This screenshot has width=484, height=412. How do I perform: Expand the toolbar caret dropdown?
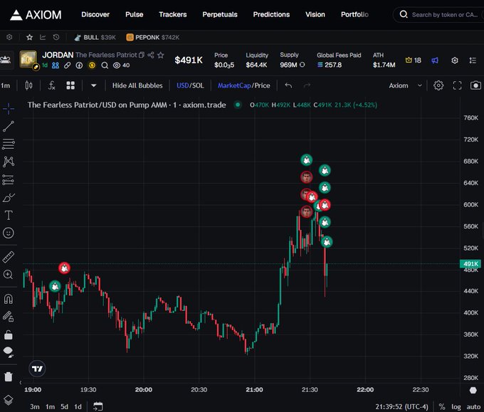click(x=93, y=85)
